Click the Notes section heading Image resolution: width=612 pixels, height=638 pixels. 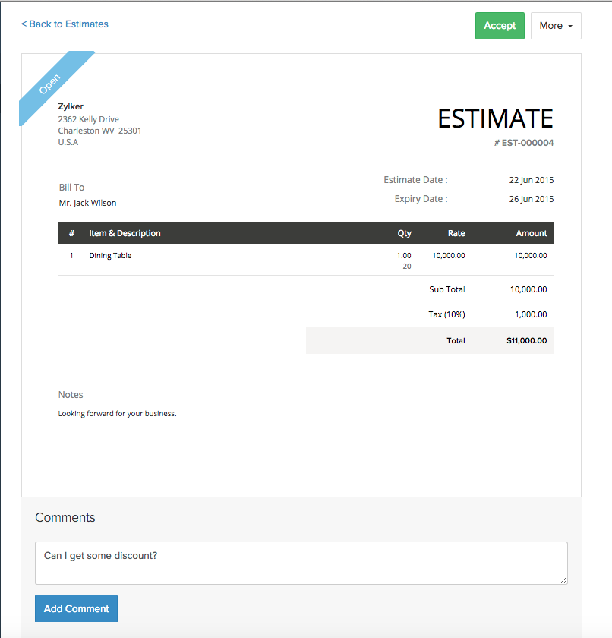point(71,395)
